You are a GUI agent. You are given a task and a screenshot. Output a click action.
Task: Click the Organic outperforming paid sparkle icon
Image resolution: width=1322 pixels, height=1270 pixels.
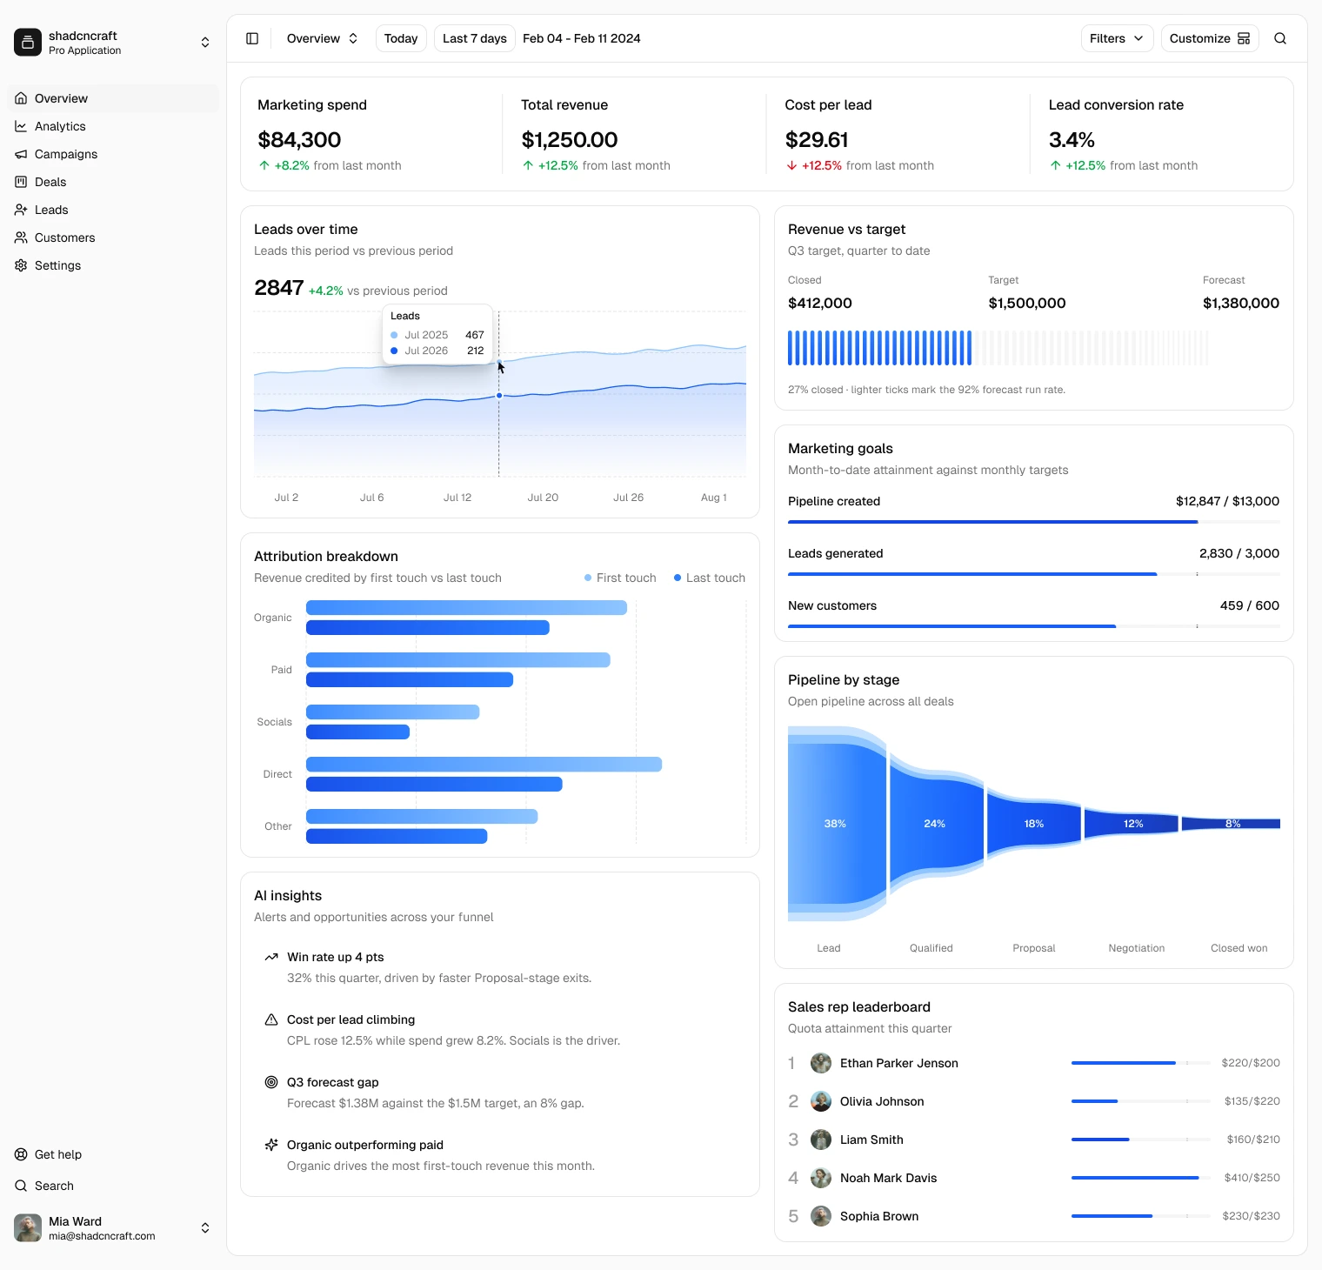[x=271, y=1145]
